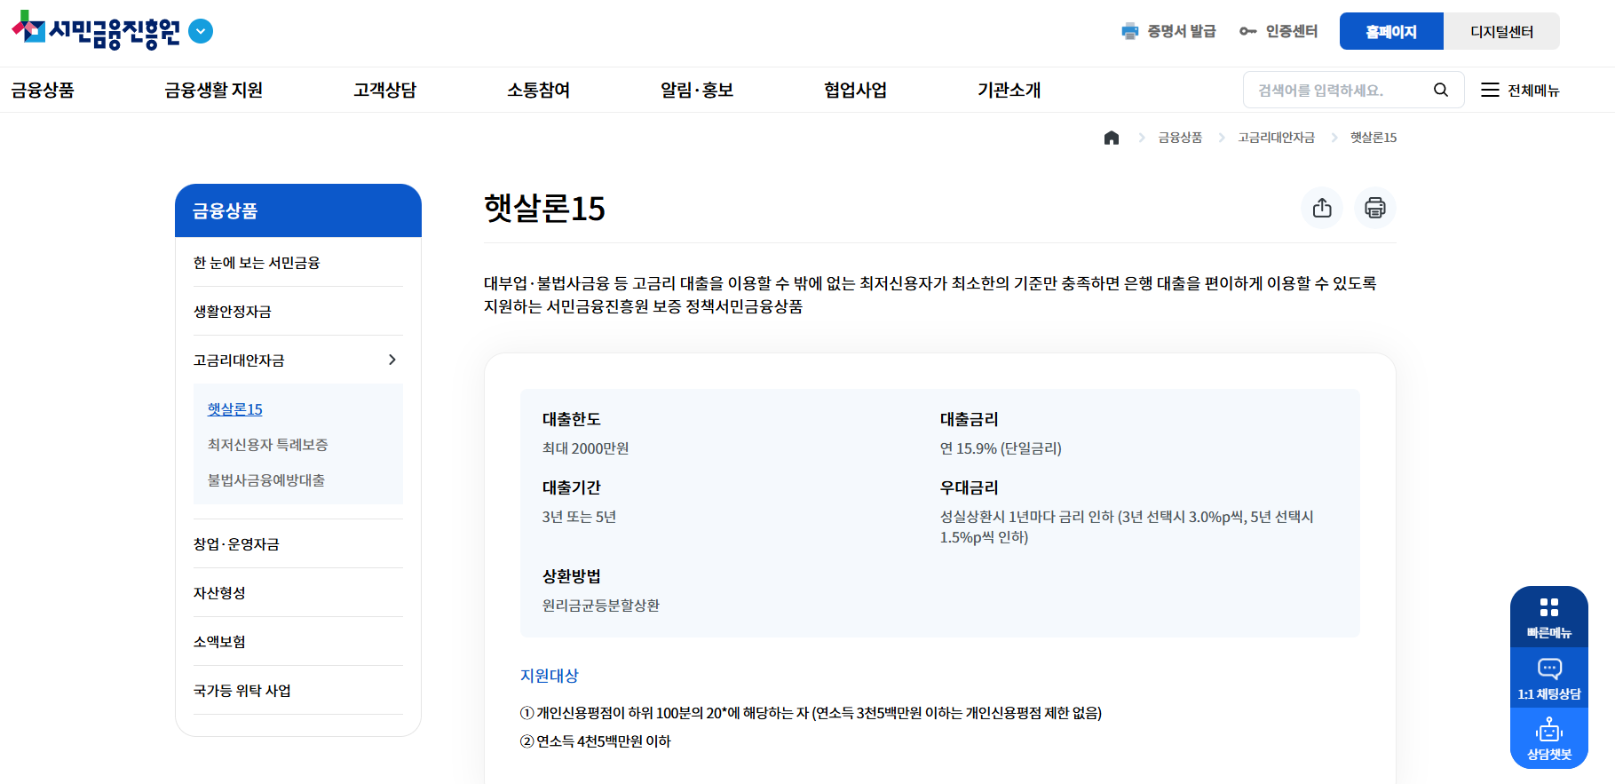Open the 금융상품 top menu
The width and height of the screenshot is (1615, 784).
(43, 90)
